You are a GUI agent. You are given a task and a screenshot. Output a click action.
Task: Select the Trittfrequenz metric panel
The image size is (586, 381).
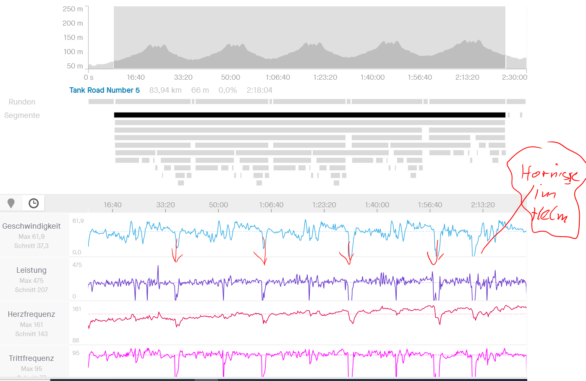pos(31,362)
